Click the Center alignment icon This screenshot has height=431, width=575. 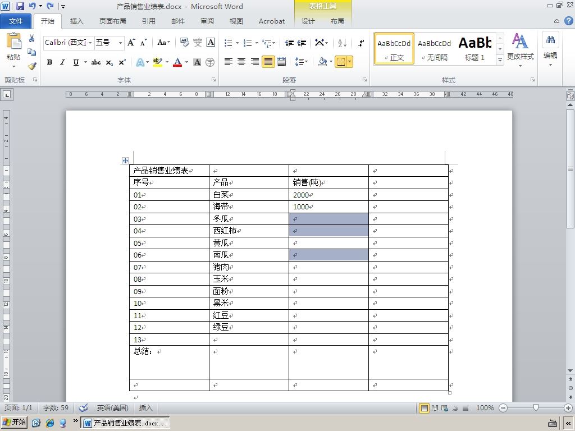(241, 62)
